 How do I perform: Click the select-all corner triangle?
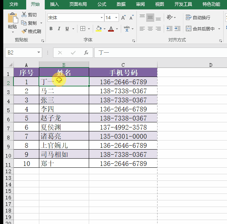(x=11, y=65)
